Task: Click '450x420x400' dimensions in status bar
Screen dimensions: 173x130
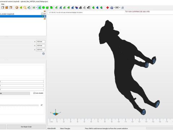Action: click(x=52, y=129)
